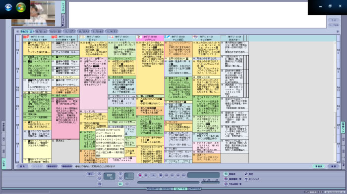This screenshot has height=194, width=347.
Task: Open Online Help question mark icon
Action: click(x=246, y=179)
